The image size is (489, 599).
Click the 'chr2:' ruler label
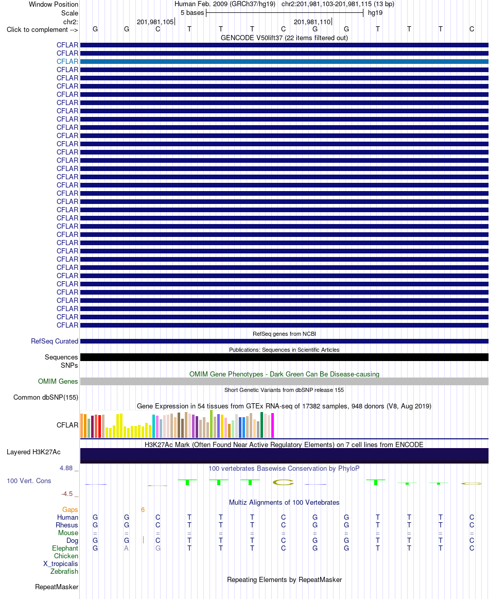click(71, 22)
